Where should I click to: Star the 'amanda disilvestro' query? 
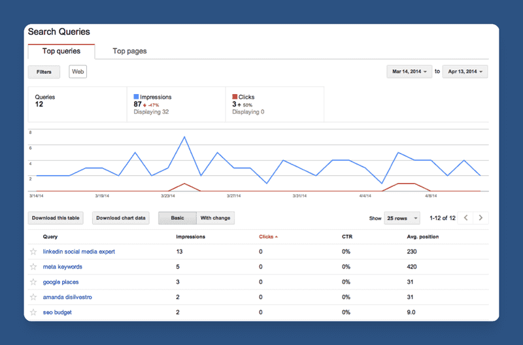pyautogui.click(x=33, y=297)
